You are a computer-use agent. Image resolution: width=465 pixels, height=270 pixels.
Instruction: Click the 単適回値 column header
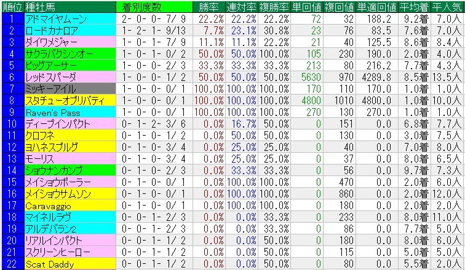point(376,7)
